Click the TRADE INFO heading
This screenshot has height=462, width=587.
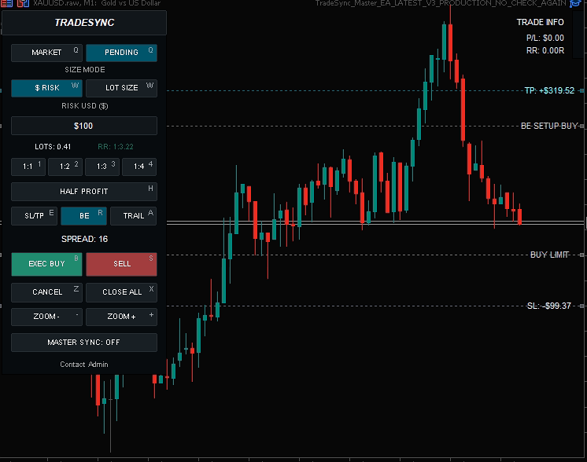point(541,23)
